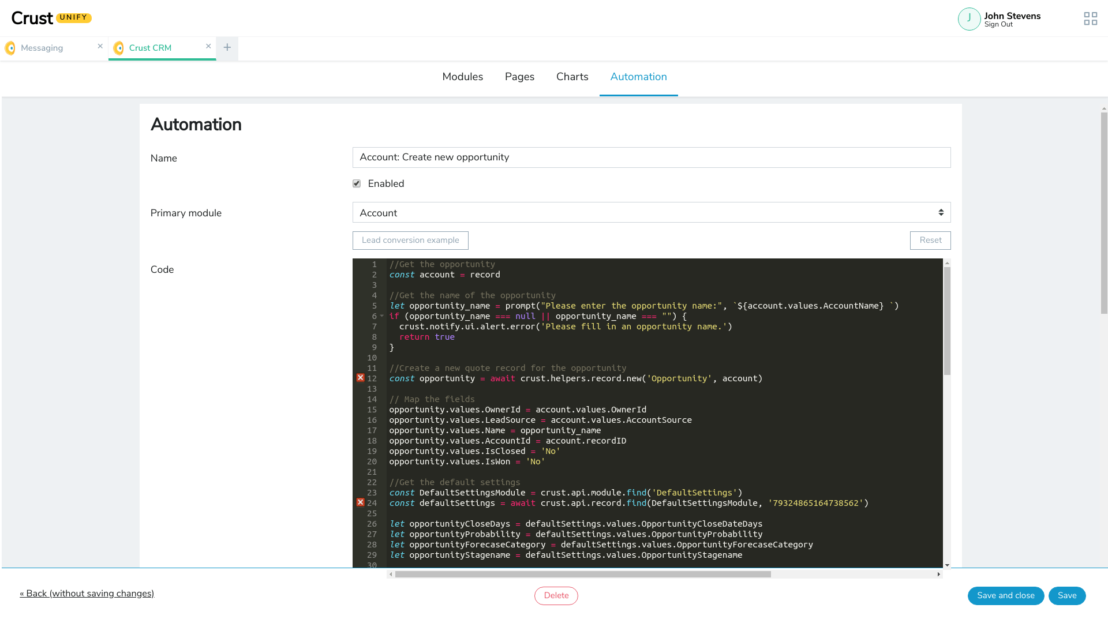Viewport: 1108px width, 623px height.
Task: Click the '// Map the fields' comment
Action: (432, 399)
